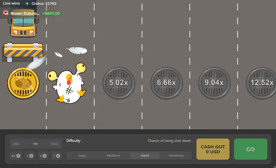Click the Online: 13792 counter
Image resolution: width=276 pixels, height=168 pixels.
click(44, 3)
